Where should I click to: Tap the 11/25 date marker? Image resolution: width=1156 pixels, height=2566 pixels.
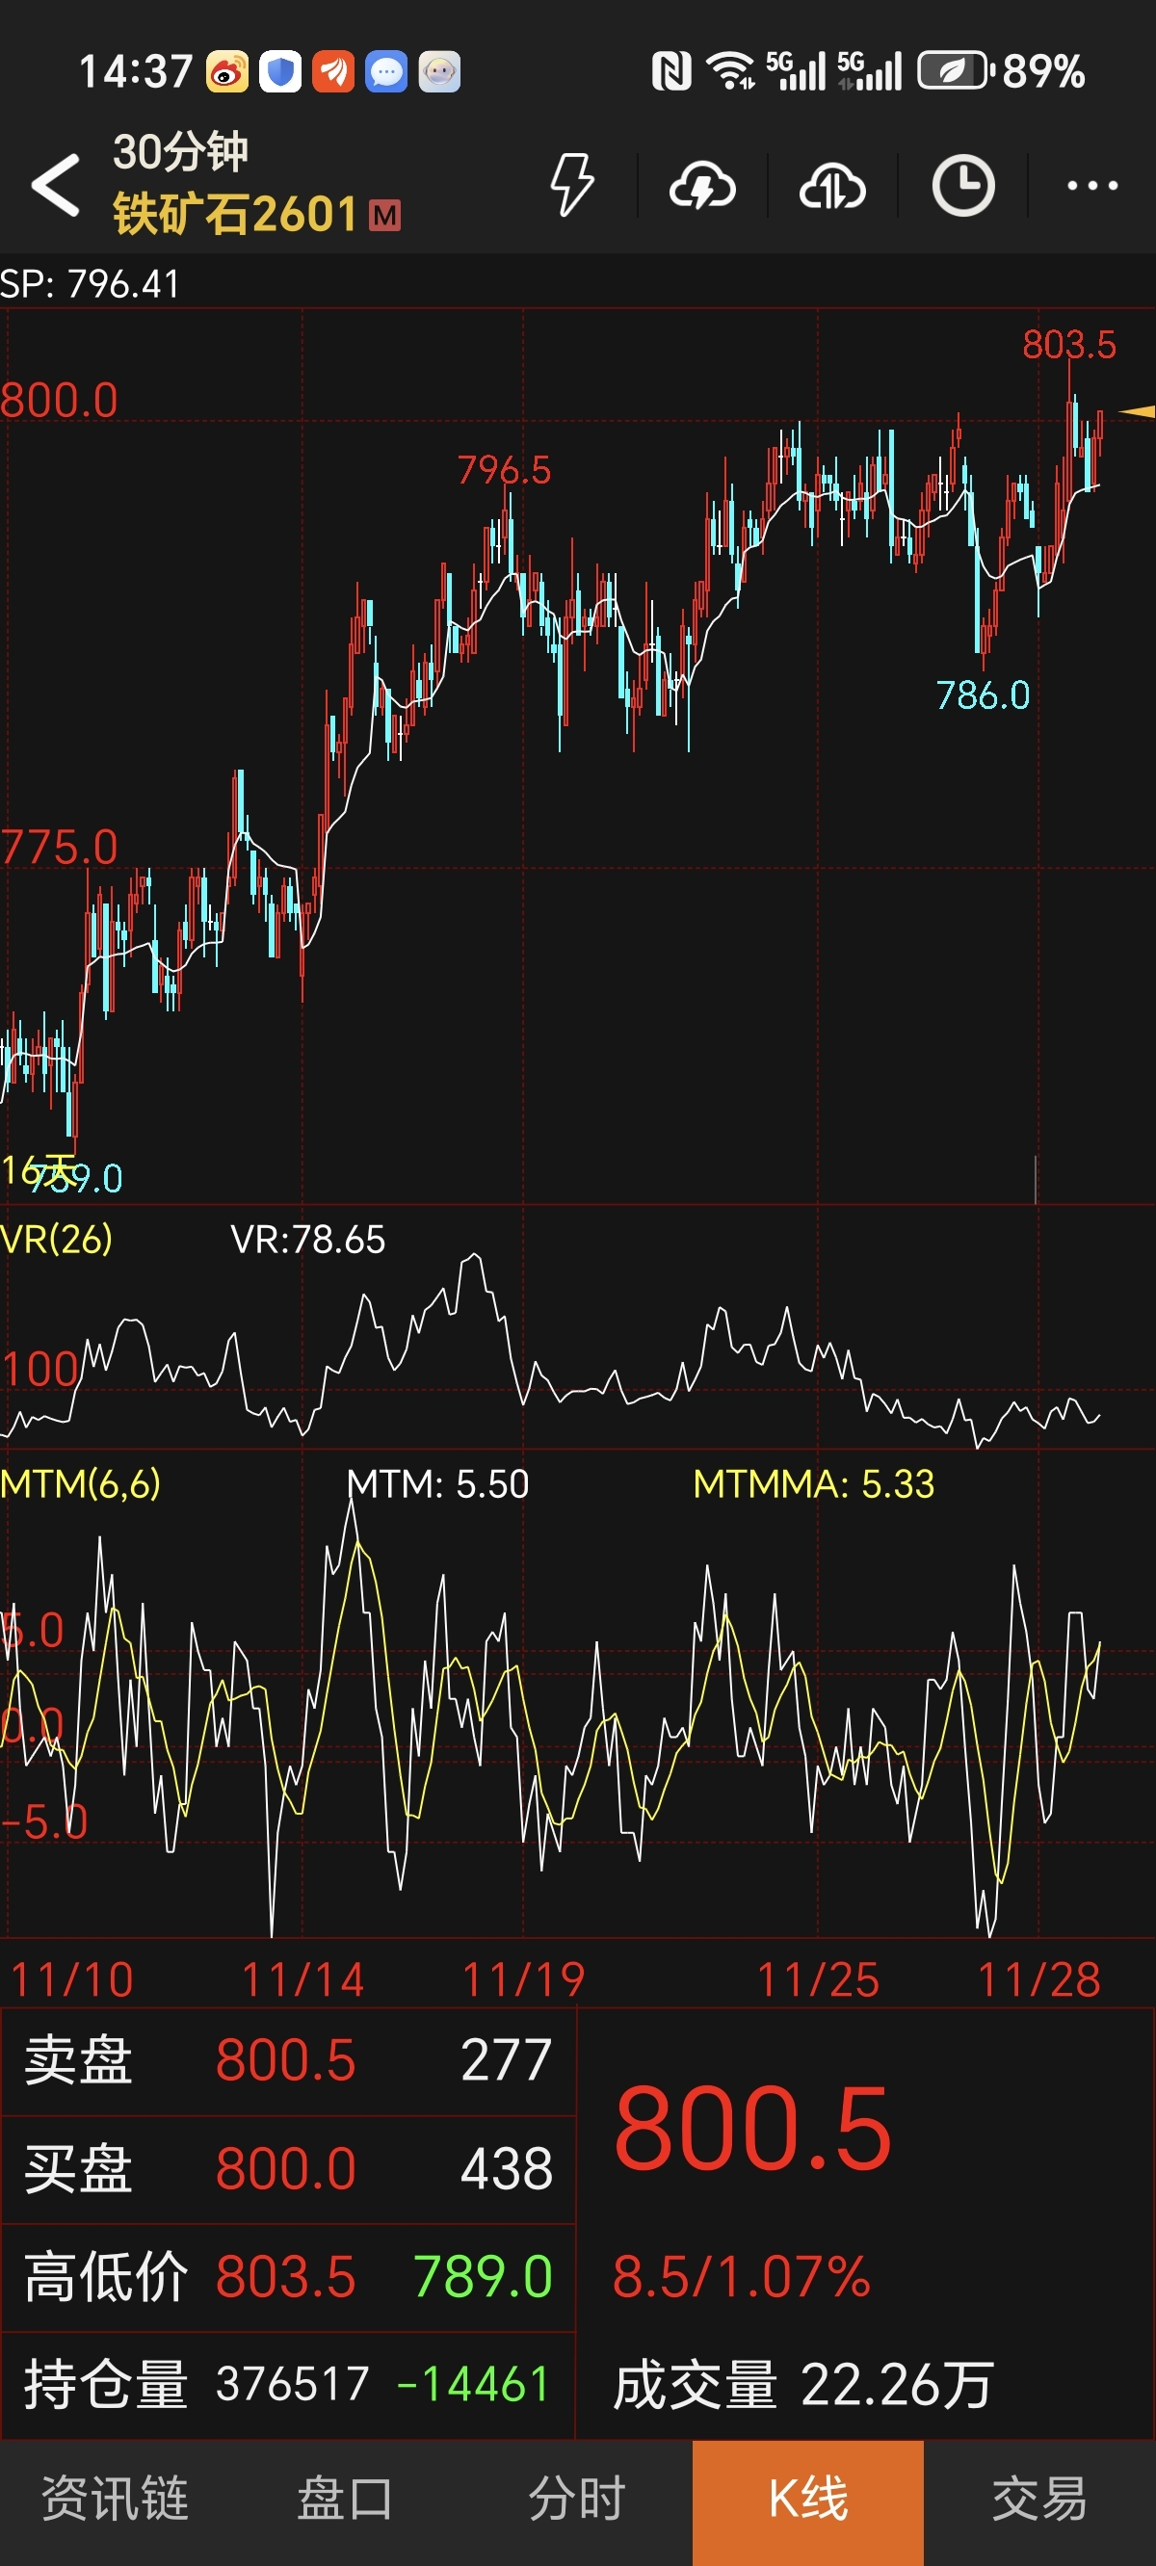click(x=819, y=1979)
